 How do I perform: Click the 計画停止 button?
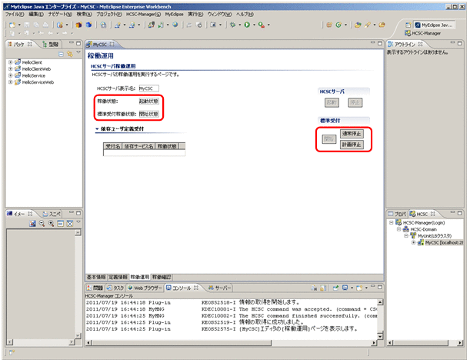click(x=350, y=144)
